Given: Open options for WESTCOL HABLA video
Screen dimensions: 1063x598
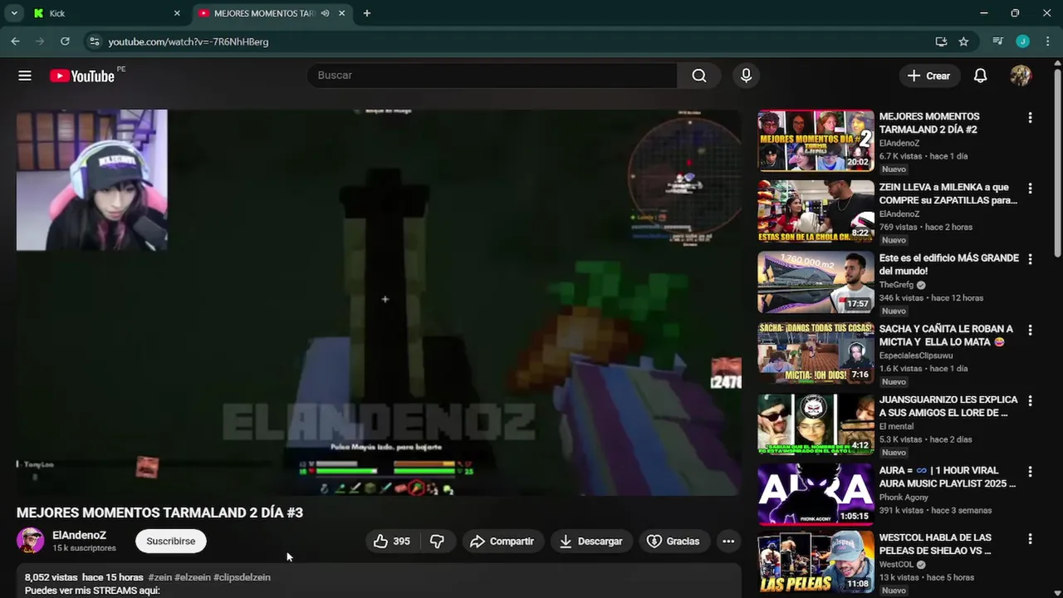Looking at the screenshot, I should click(1030, 538).
